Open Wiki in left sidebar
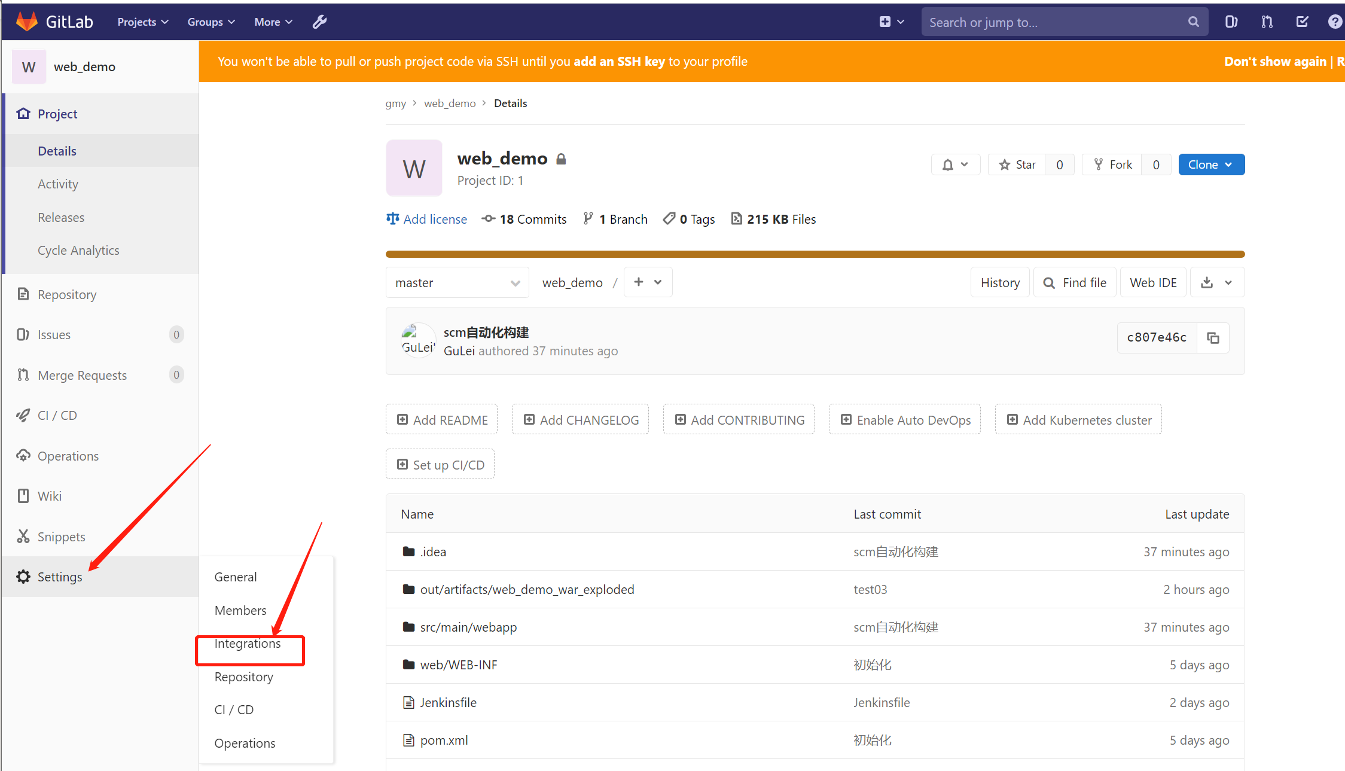This screenshot has width=1345, height=771. click(100, 496)
